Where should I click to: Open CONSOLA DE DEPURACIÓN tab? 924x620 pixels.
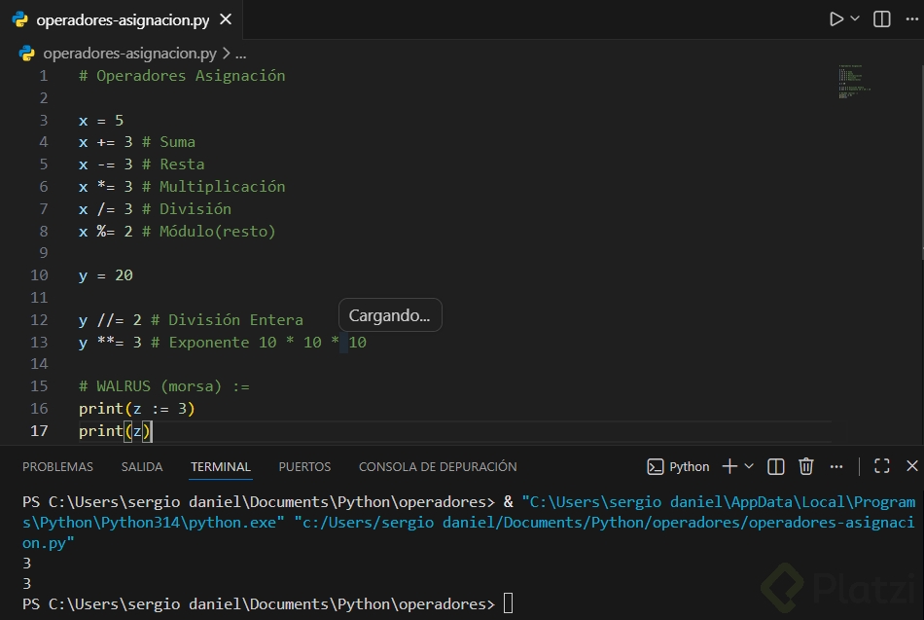pos(438,466)
